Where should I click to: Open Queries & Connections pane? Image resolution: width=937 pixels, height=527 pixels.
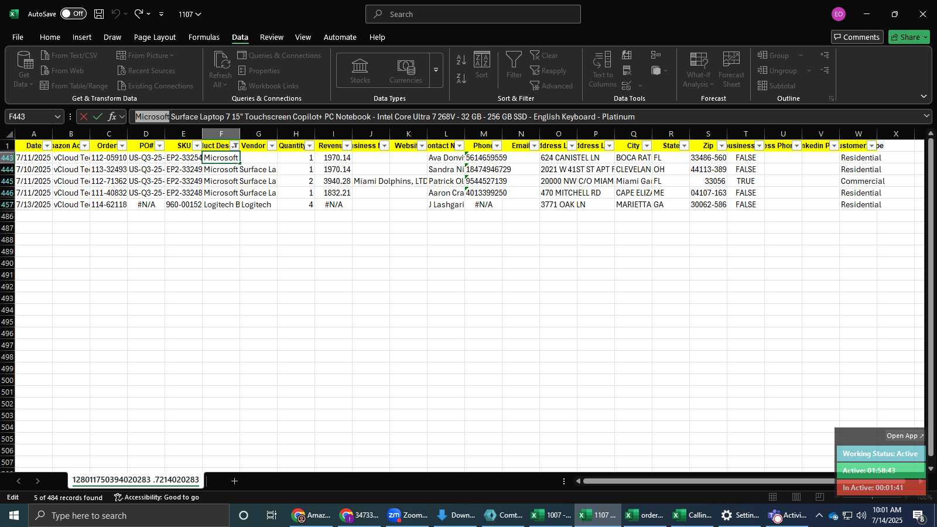279,55
